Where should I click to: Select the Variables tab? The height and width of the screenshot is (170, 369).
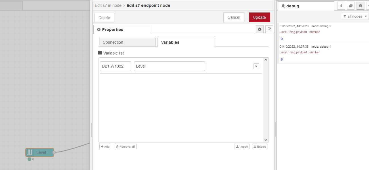[x=186, y=42]
